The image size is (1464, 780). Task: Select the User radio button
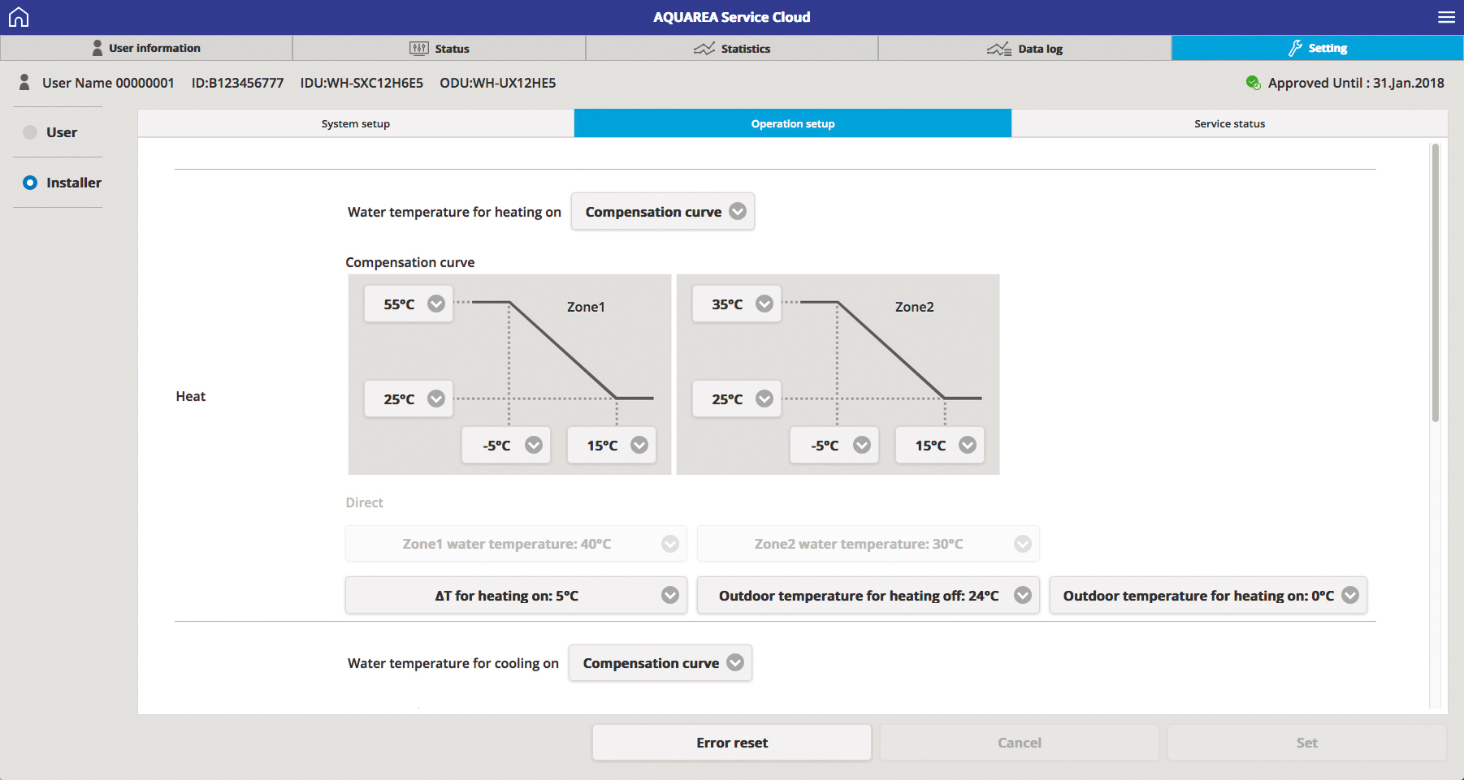coord(30,132)
